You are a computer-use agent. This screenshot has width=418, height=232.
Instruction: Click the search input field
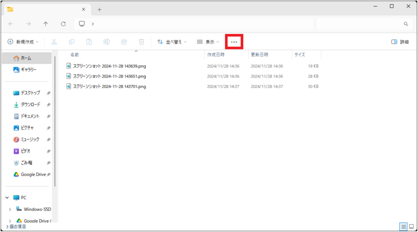[359, 24]
